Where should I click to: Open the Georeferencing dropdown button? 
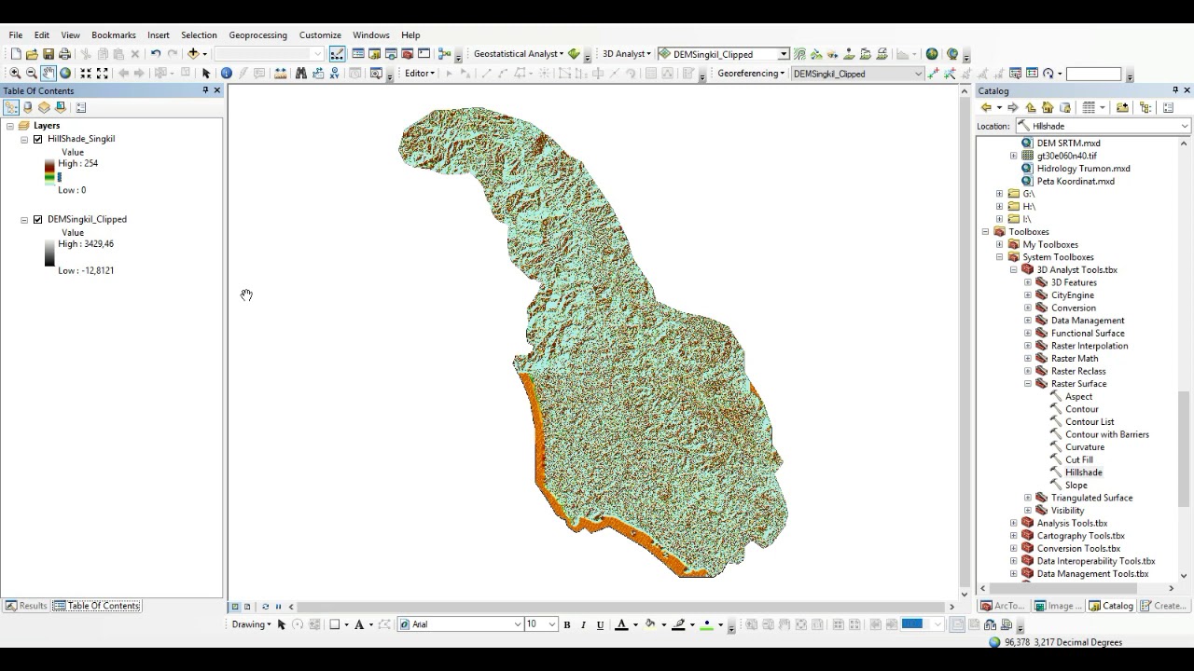751,74
